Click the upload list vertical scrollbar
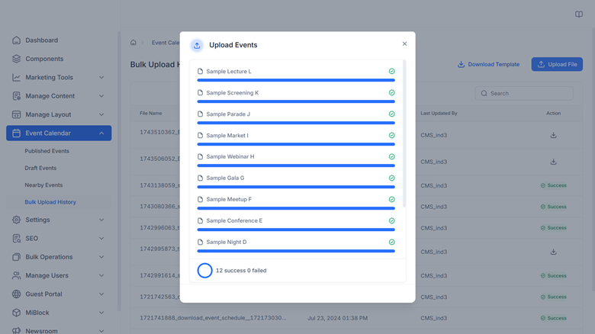595x334 pixels. (404, 133)
